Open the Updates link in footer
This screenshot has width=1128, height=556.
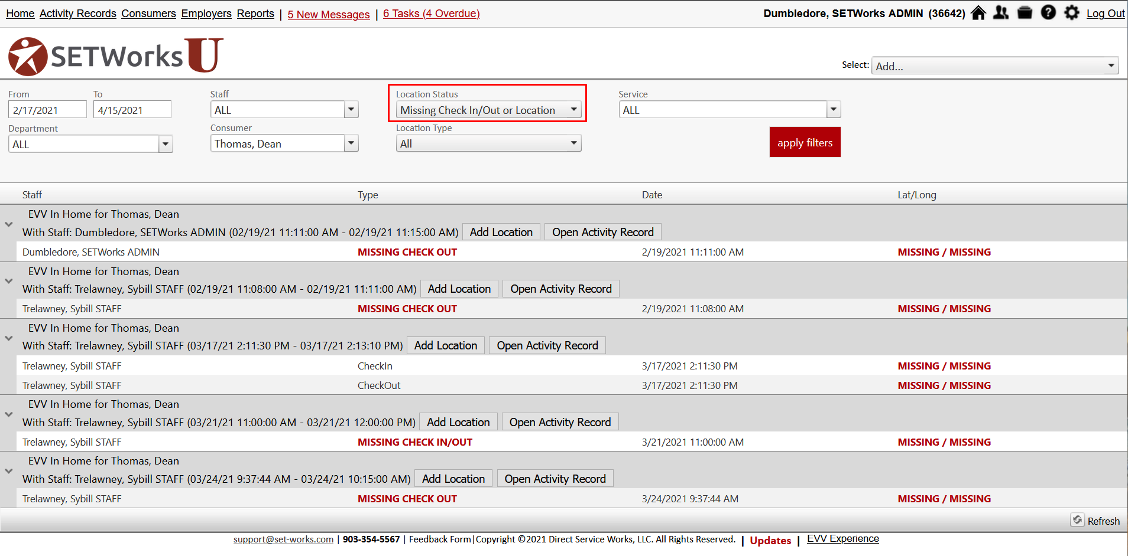tap(770, 541)
